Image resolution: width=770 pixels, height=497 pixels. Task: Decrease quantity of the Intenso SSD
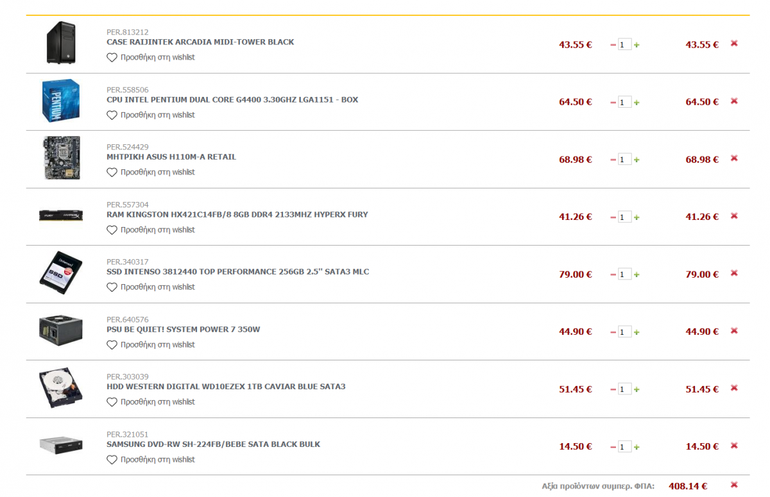click(613, 274)
